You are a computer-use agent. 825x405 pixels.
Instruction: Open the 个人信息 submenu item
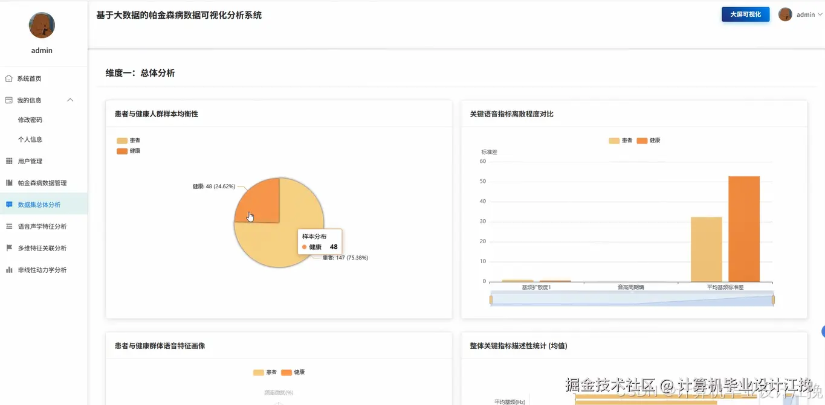pos(44,139)
